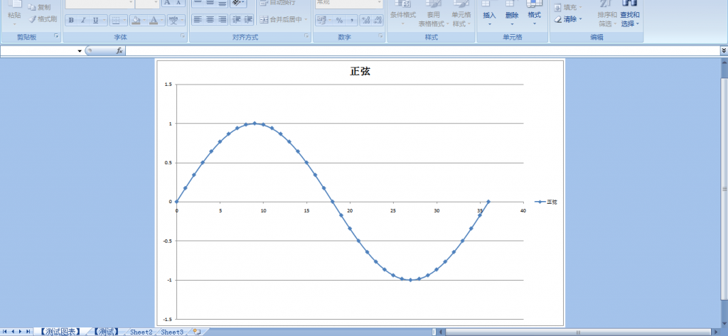Click 复制 copy button
This screenshot has width=728, height=336.
click(x=39, y=7)
